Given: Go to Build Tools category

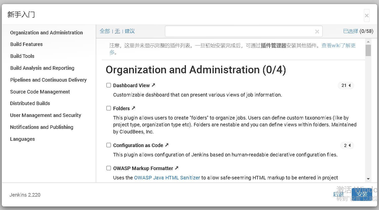Looking at the screenshot, I should point(22,56).
